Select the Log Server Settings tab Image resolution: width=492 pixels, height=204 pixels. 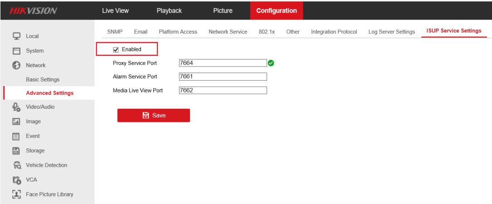391,32
